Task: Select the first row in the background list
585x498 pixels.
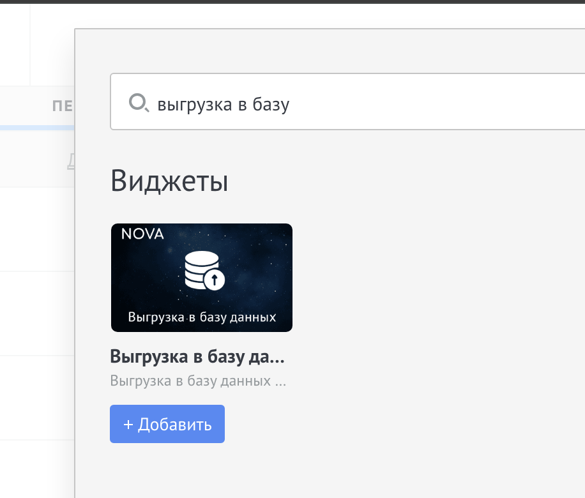Action: point(37,230)
